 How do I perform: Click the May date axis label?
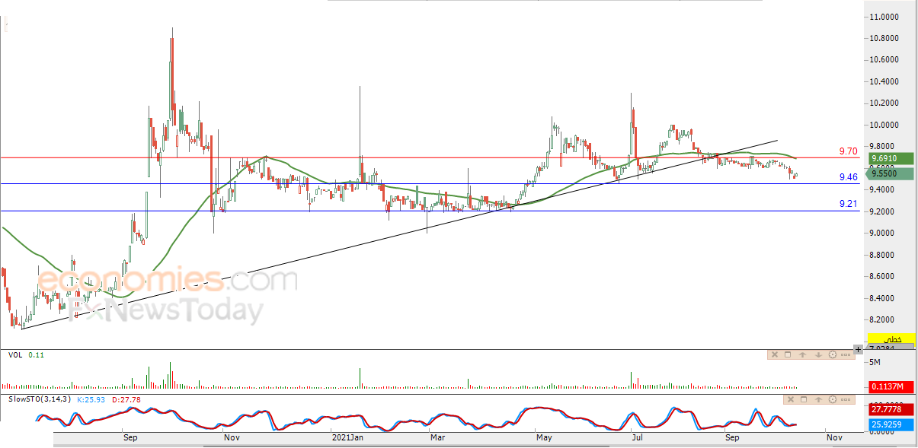tap(543, 437)
